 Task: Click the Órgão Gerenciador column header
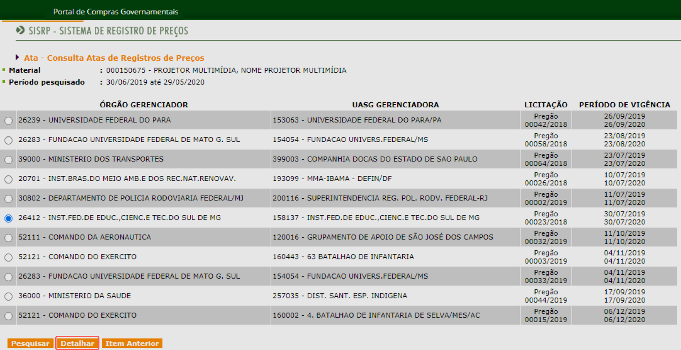click(x=144, y=105)
